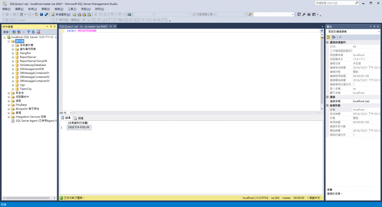
Task: Click the Find in Files icon
Action: point(250,15)
